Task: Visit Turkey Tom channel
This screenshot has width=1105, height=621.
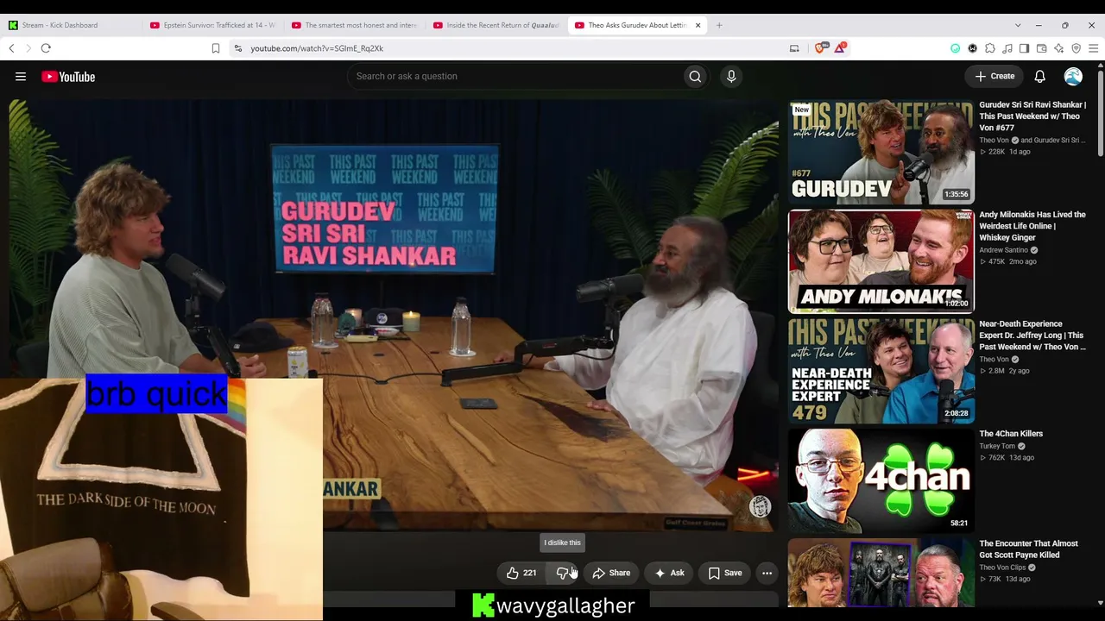Action: [997, 446]
